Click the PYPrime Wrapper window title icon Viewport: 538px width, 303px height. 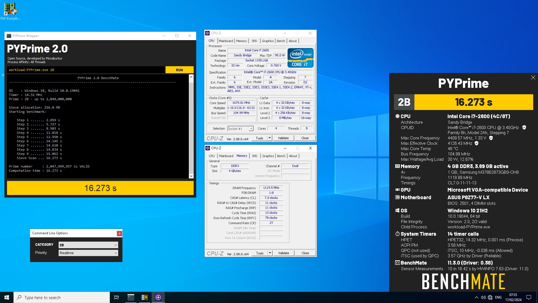9,36
